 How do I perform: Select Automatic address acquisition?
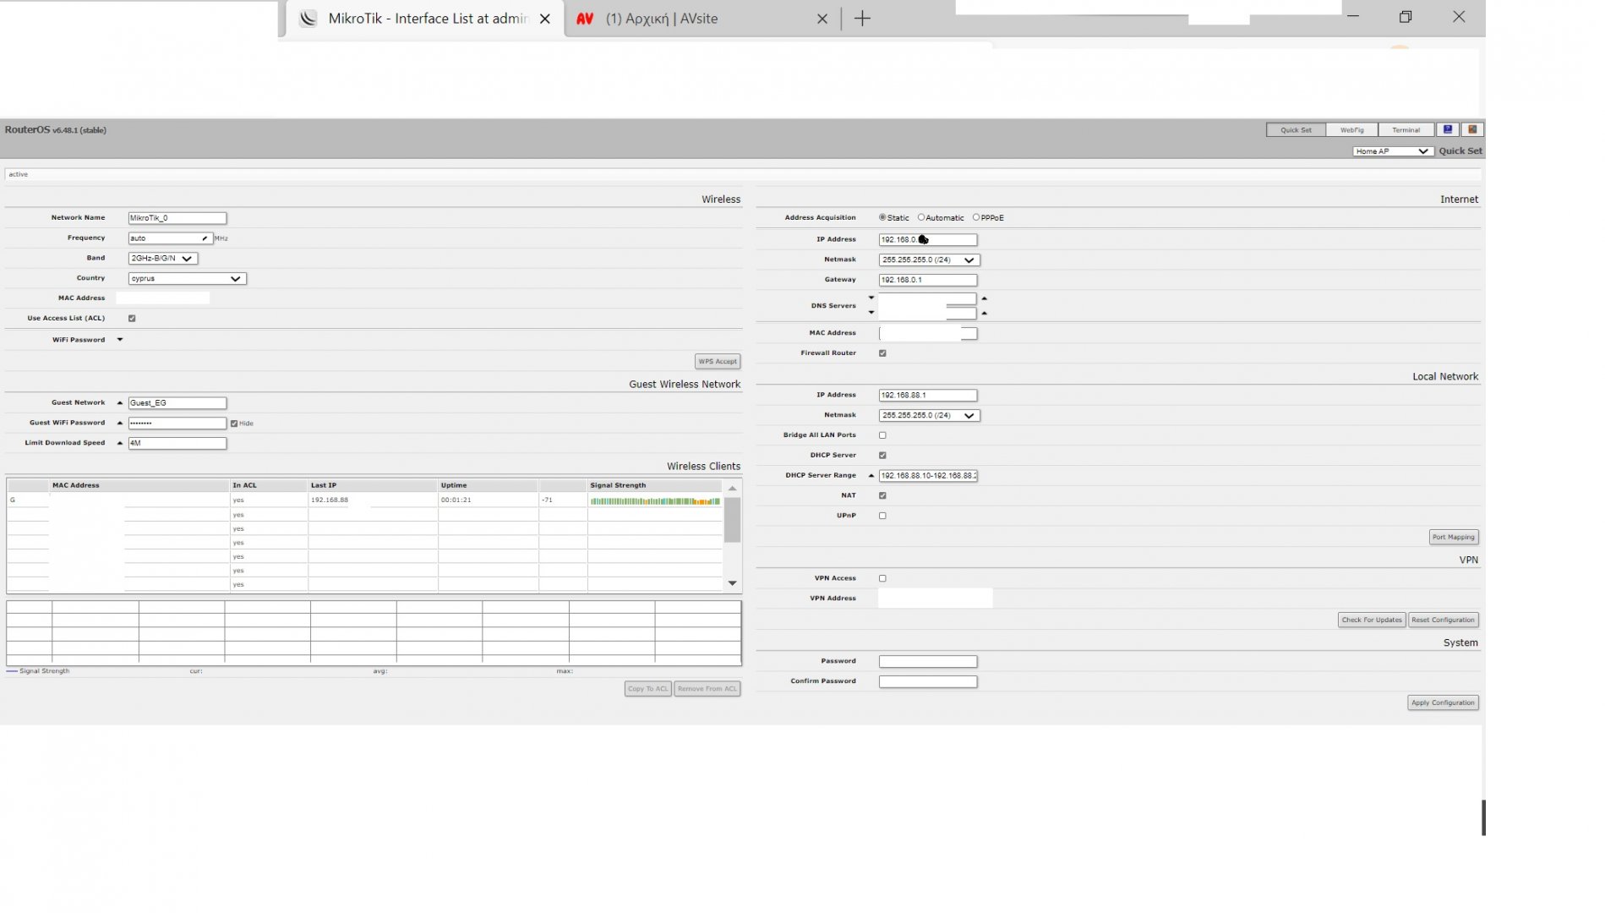click(921, 217)
